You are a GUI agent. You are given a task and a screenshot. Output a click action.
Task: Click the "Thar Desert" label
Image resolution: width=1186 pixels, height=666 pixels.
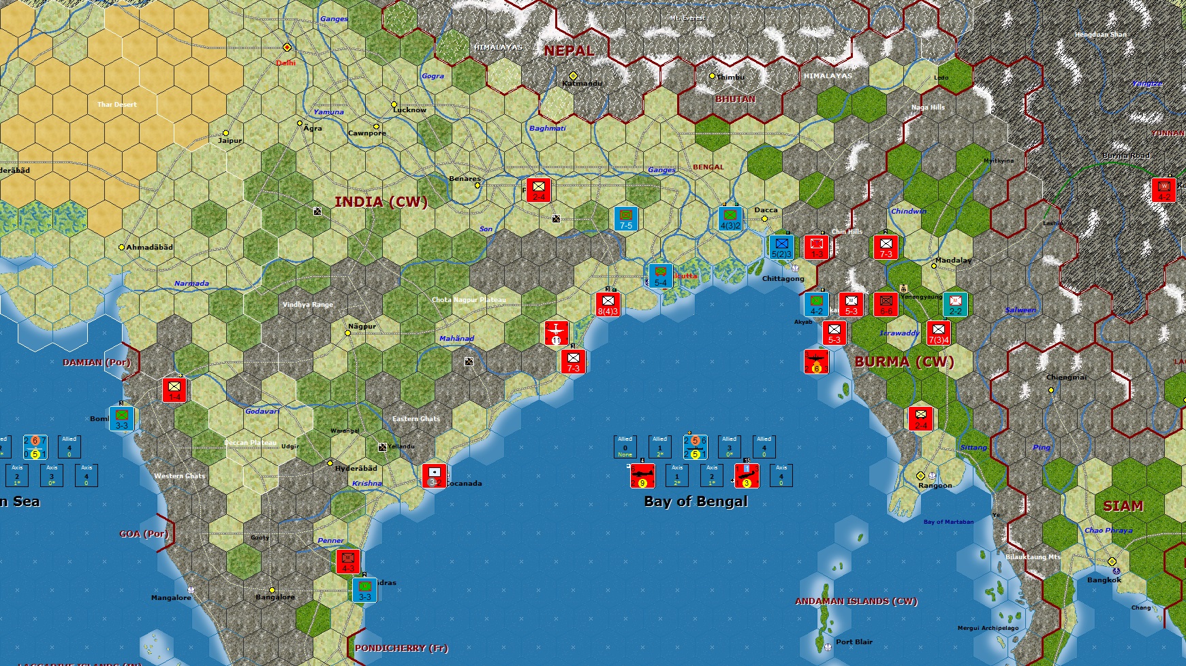116,104
